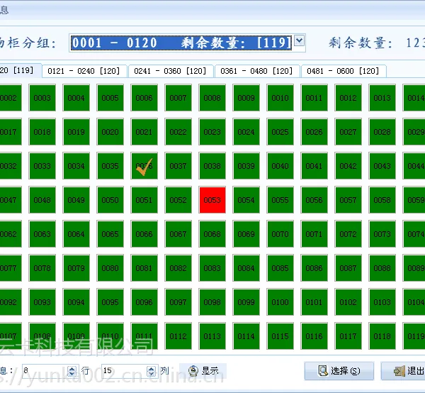
Task: Select locker 0065
Action: pyautogui.click(x=110, y=234)
